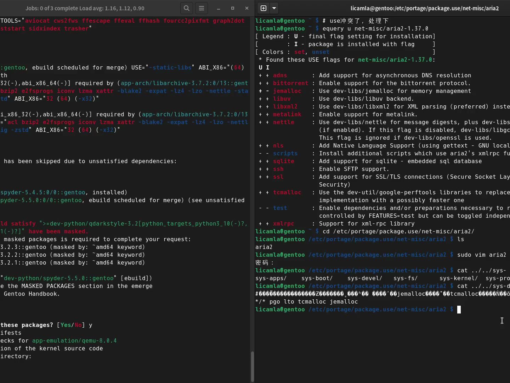Click 'cd /etc/portage/package.use/net-misc/aria2/' command
Viewport: 510px width, 383px height.
[x=398, y=231]
